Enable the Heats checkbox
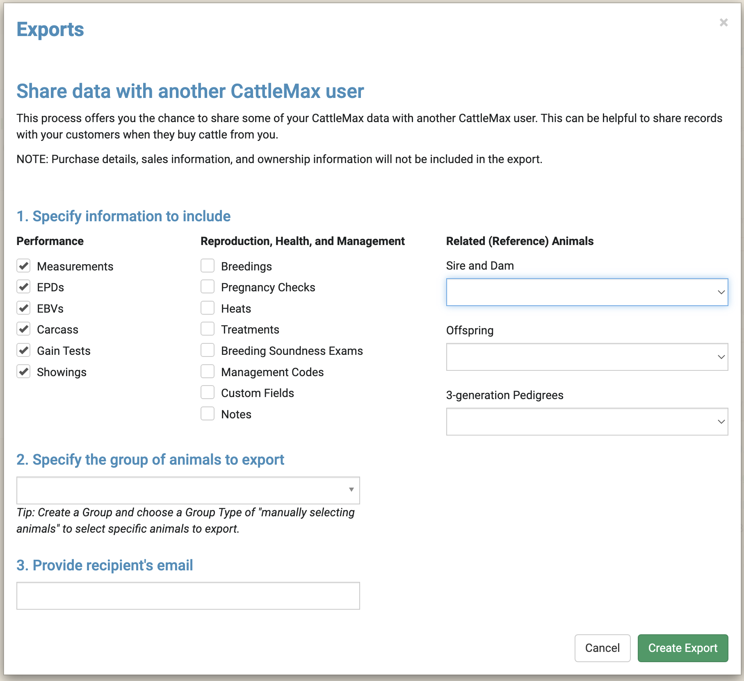 tap(208, 308)
